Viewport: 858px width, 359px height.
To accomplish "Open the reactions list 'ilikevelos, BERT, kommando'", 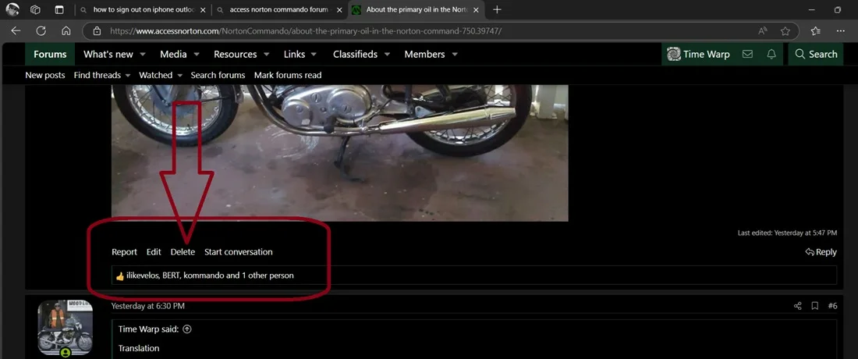I will tap(210, 275).
